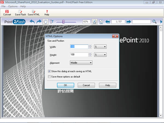
Task: Click the search magnifier icon
Action: (x=154, y=22)
